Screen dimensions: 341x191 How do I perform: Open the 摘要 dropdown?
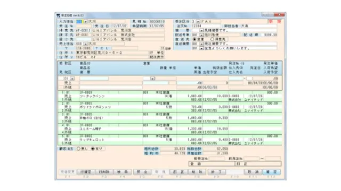201,31
